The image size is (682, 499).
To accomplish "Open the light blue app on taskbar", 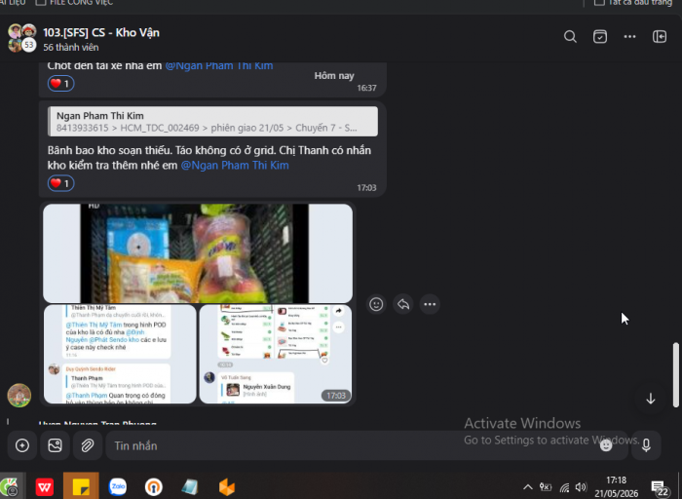I will pos(190,487).
